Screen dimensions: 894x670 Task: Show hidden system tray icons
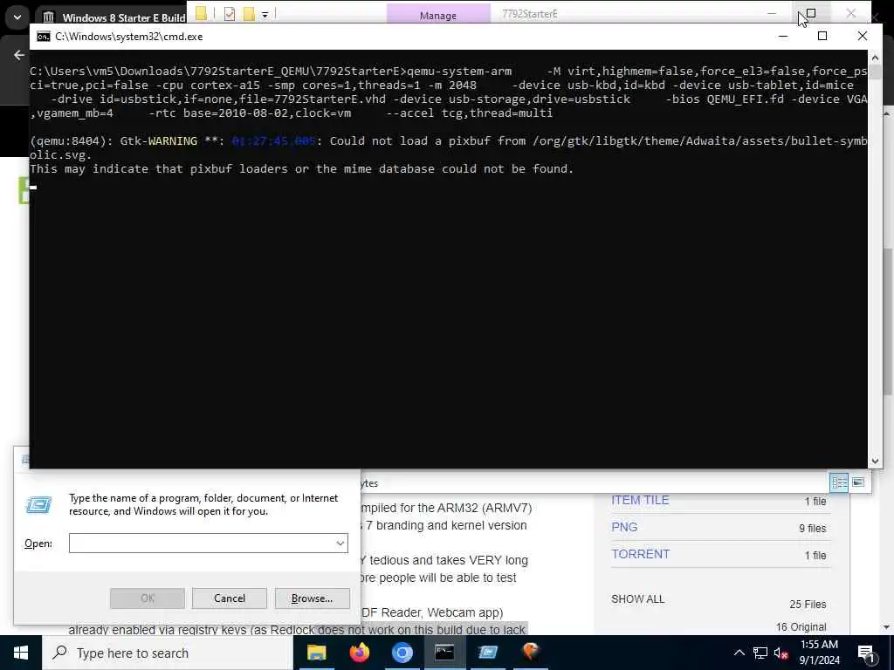tap(739, 653)
